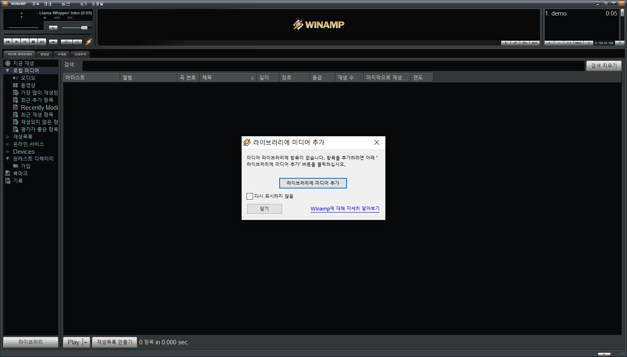Open the playlist MISC button
The width and height of the screenshot is (627, 357).
578,43
